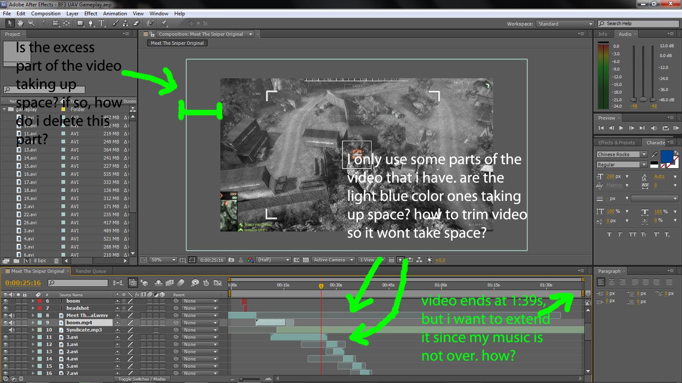Screen dimensions: 682x383
Task: Click the blue fill color swatch
Action: (667, 157)
